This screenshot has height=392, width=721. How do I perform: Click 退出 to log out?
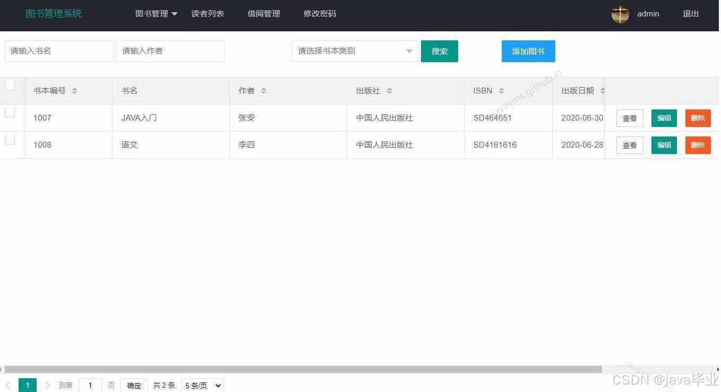691,14
